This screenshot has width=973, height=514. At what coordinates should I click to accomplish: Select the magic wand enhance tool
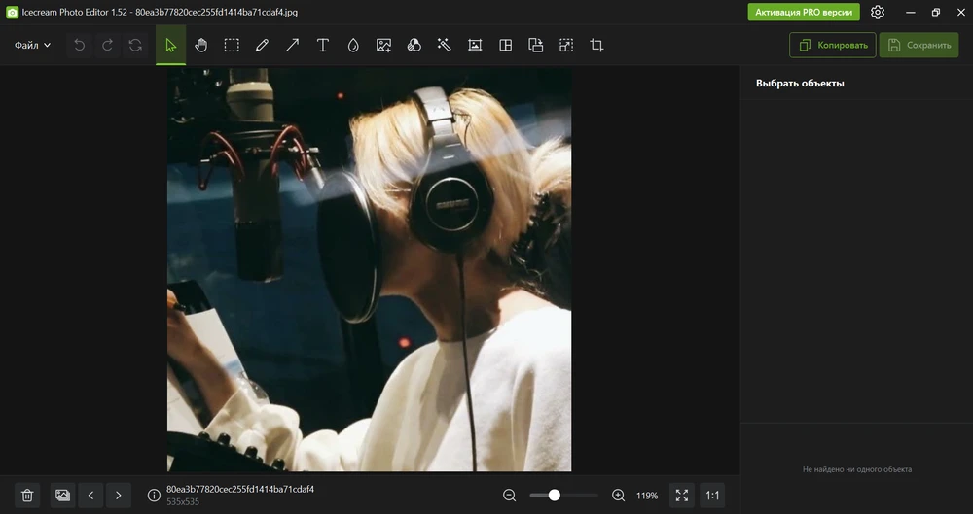tap(444, 45)
